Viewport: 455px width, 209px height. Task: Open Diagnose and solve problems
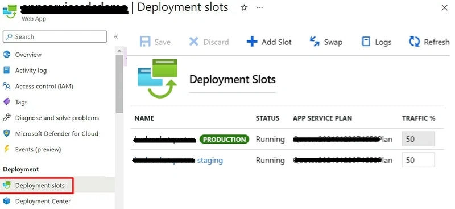(x=58, y=118)
